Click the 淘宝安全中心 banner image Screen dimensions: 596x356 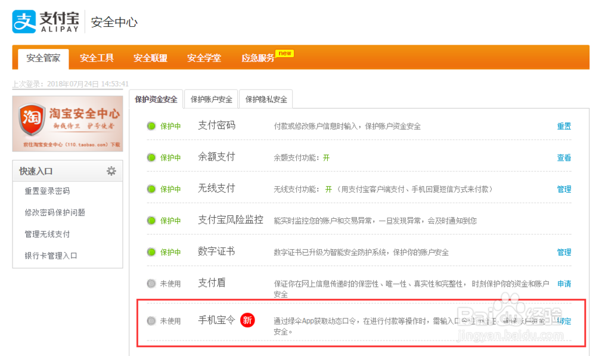pyautogui.click(x=67, y=123)
